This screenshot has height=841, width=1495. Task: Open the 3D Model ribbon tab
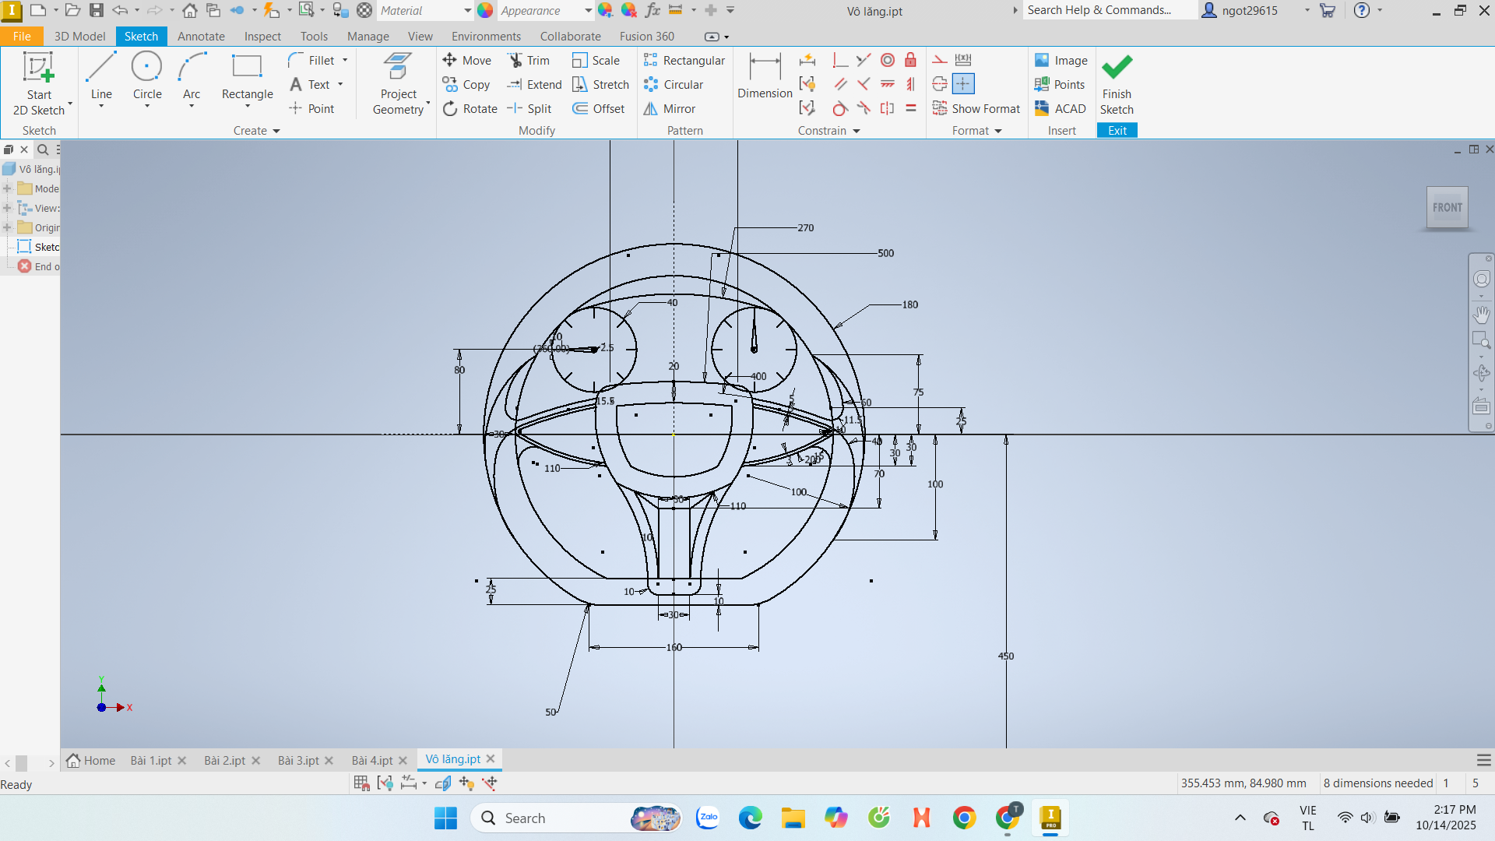(x=79, y=37)
